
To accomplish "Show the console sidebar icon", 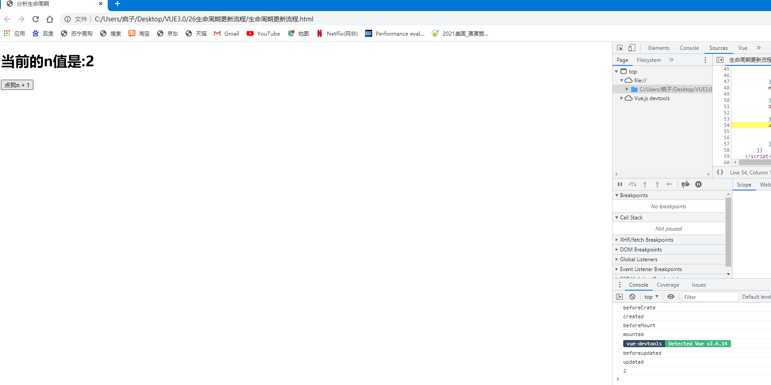I will [x=619, y=297].
